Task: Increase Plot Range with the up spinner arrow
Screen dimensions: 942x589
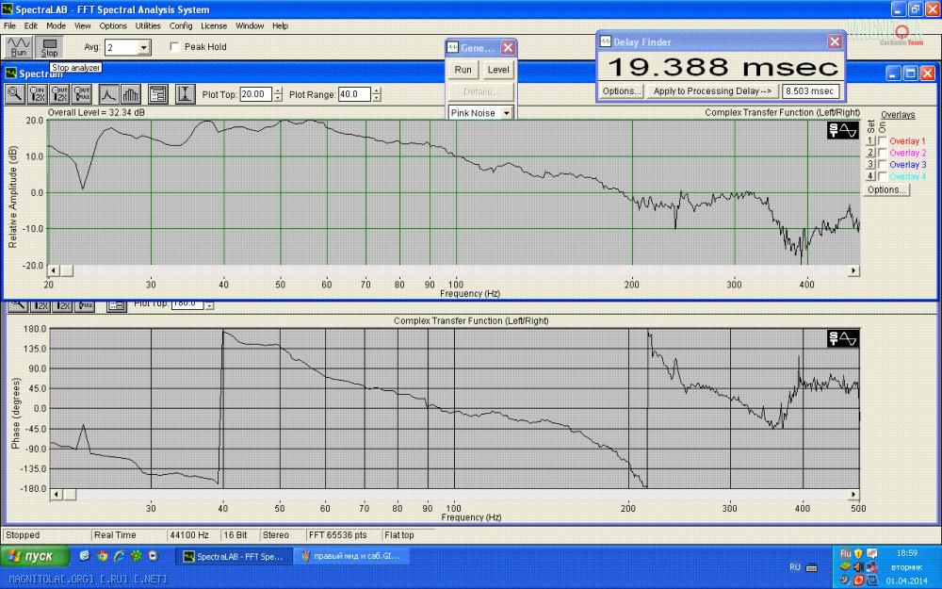Action: point(378,90)
